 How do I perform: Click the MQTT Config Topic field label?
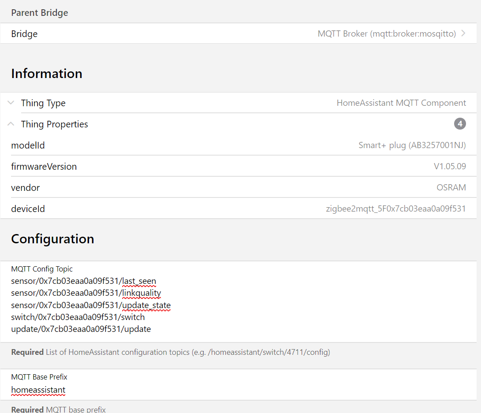(x=42, y=269)
